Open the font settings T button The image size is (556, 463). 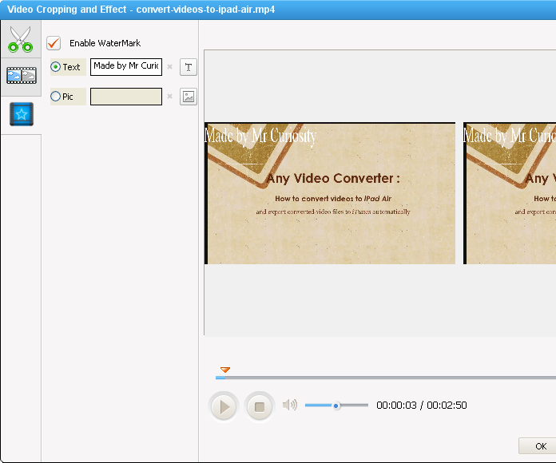189,67
